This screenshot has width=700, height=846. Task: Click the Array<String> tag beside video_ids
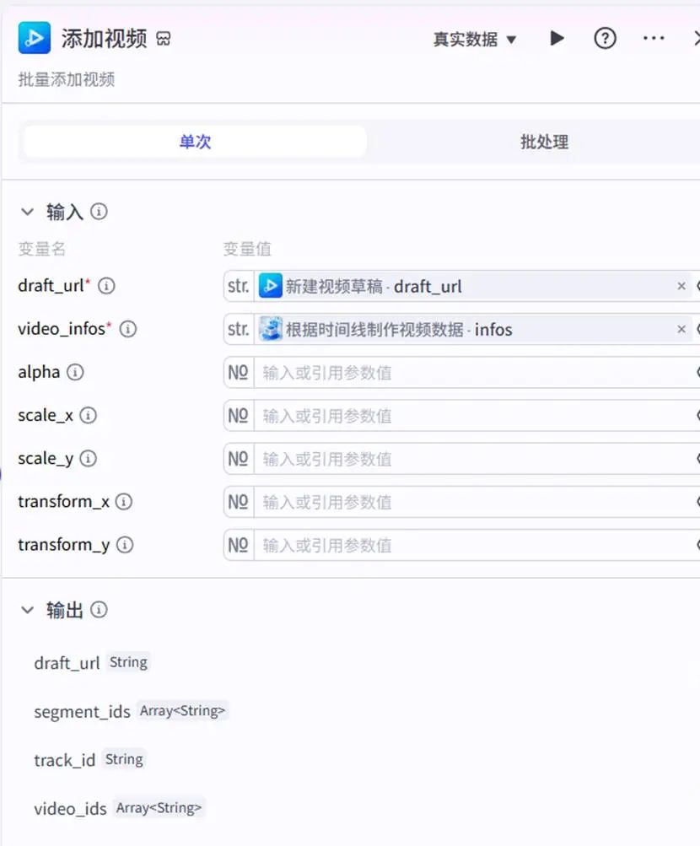pos(159,808)
